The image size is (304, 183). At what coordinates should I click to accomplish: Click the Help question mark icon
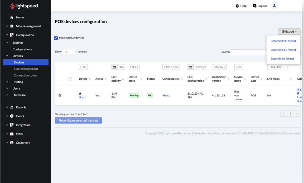pyautogui.click(x=237, y=6)
